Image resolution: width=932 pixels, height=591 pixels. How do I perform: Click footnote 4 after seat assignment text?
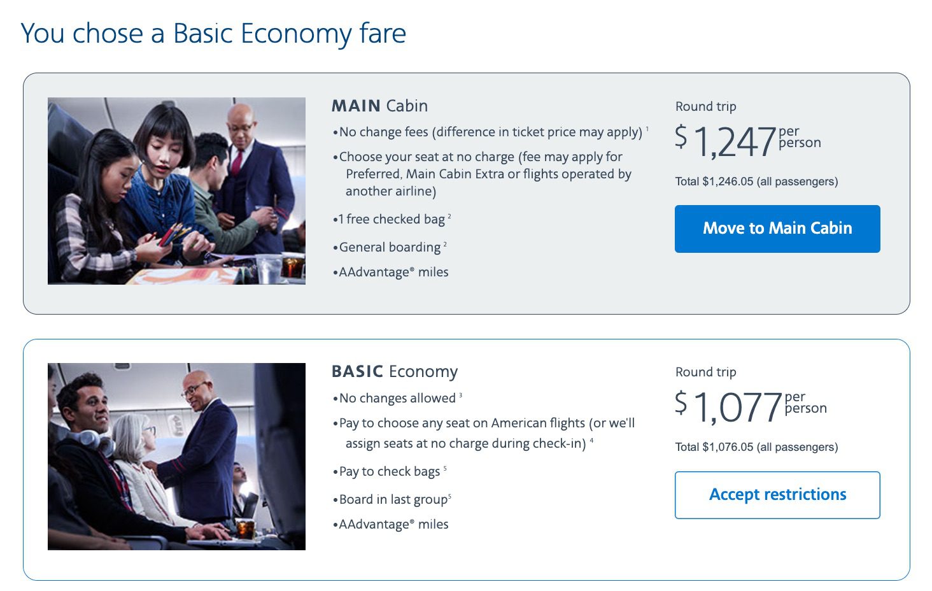click(x=593, y=440)
